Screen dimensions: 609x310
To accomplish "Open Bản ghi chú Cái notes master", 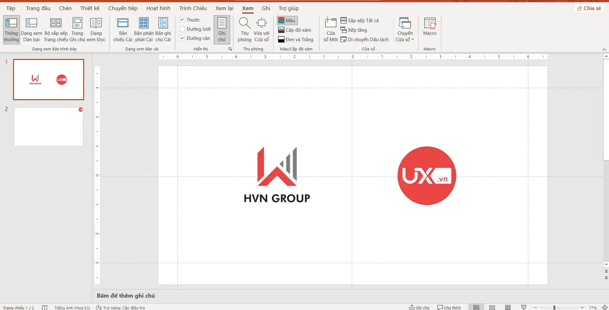I will 163,29.
